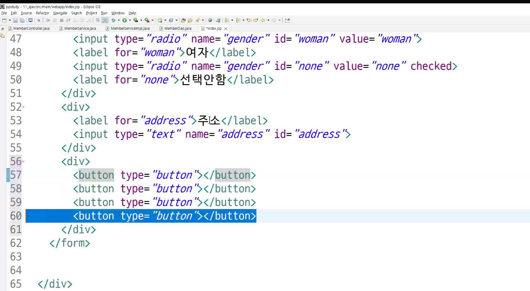Open the New wizard dropdown arrow
Screen dimensions: 530x291
[x=10, y=20]
